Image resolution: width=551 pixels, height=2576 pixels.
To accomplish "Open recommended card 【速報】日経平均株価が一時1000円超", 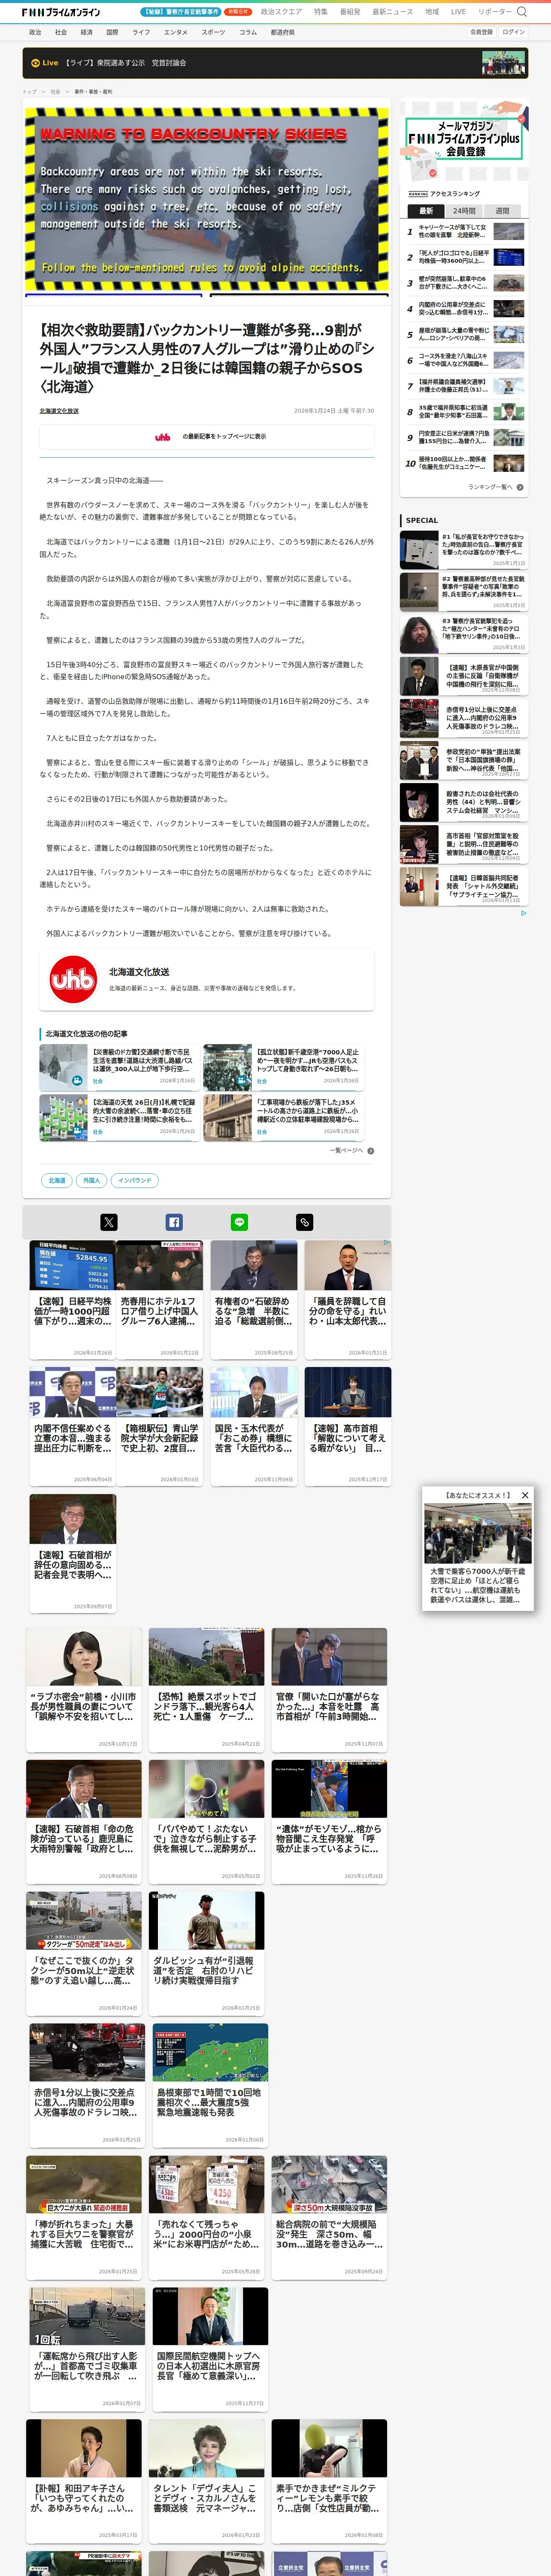I will (72, 1299).
